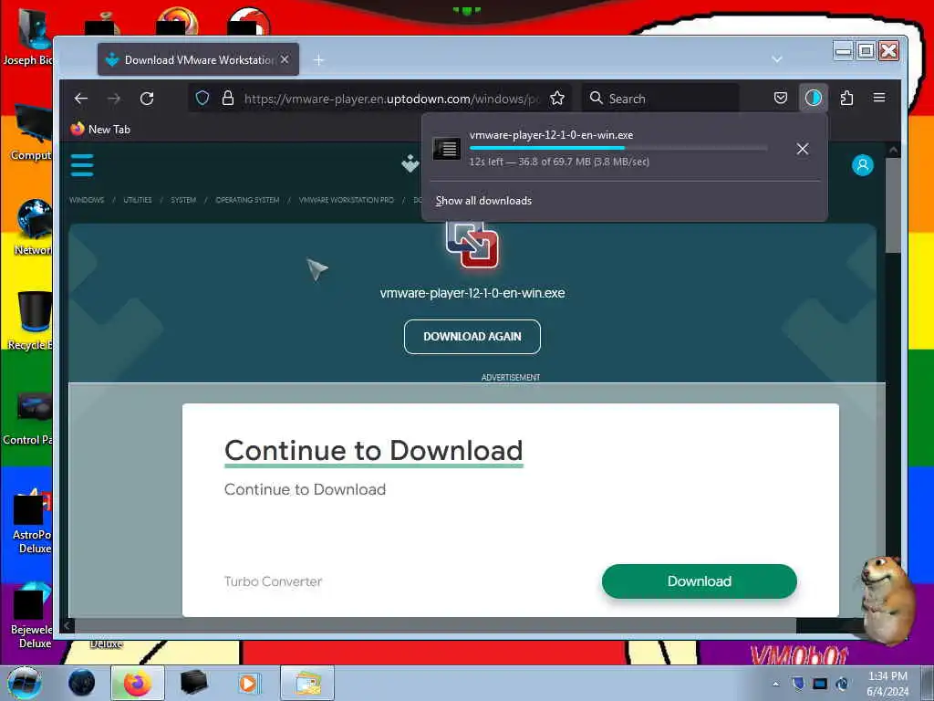Viewport: 934px width, 701px height.
Task: Click the Turbo Converter text
Action: tap(273, 581)
